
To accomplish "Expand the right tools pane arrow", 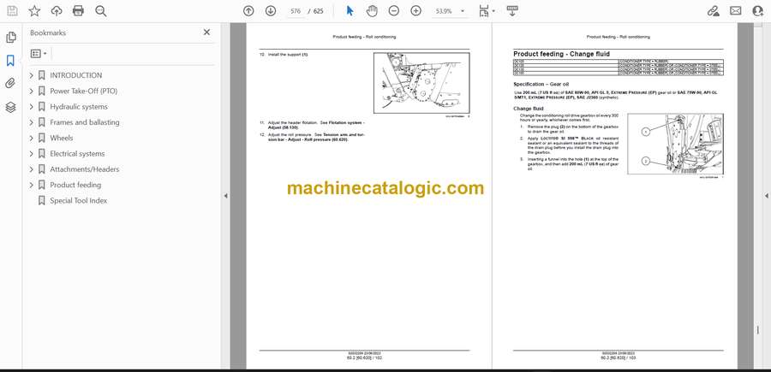I will coord(767,196).
